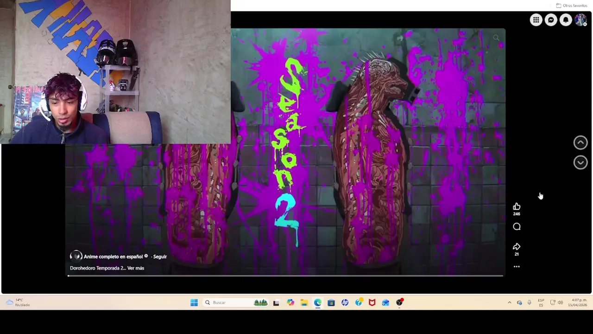This screenshot has width=593, height=334.
Task: Open Microsoft Store from taskbar
Action: [x=331, y=302]
